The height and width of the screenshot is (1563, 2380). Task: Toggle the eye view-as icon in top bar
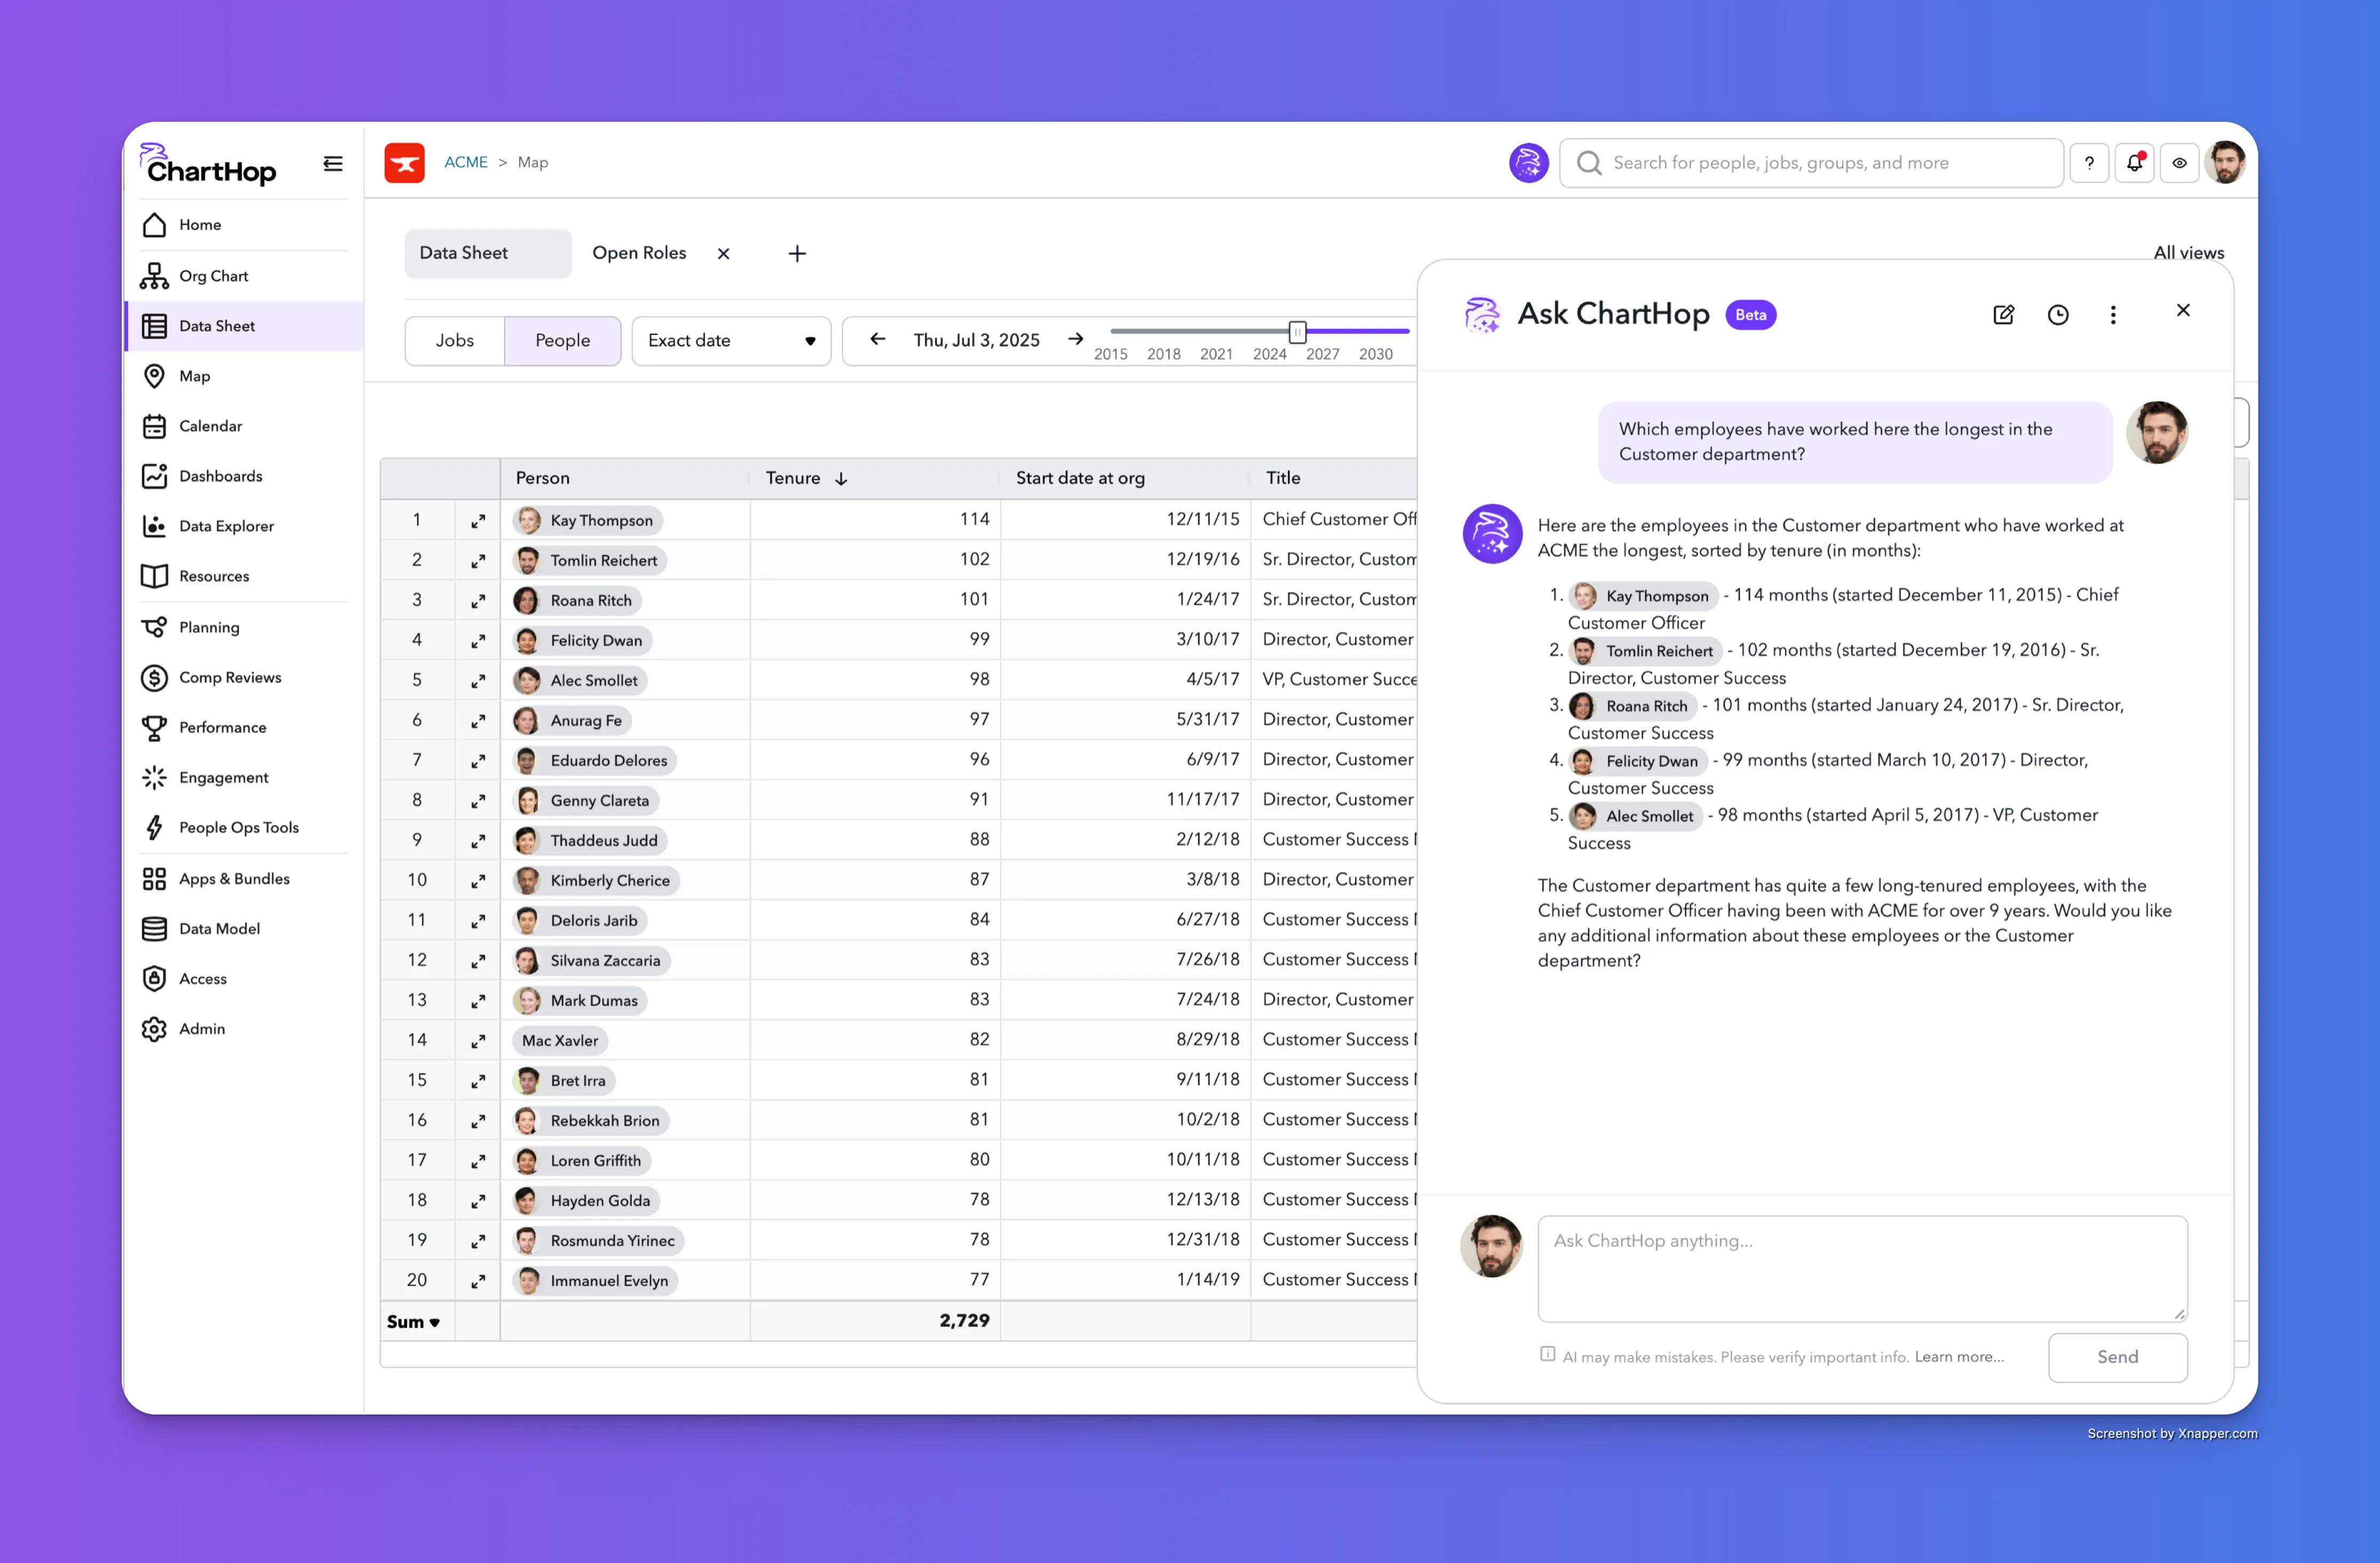(x=2179, y=163)
